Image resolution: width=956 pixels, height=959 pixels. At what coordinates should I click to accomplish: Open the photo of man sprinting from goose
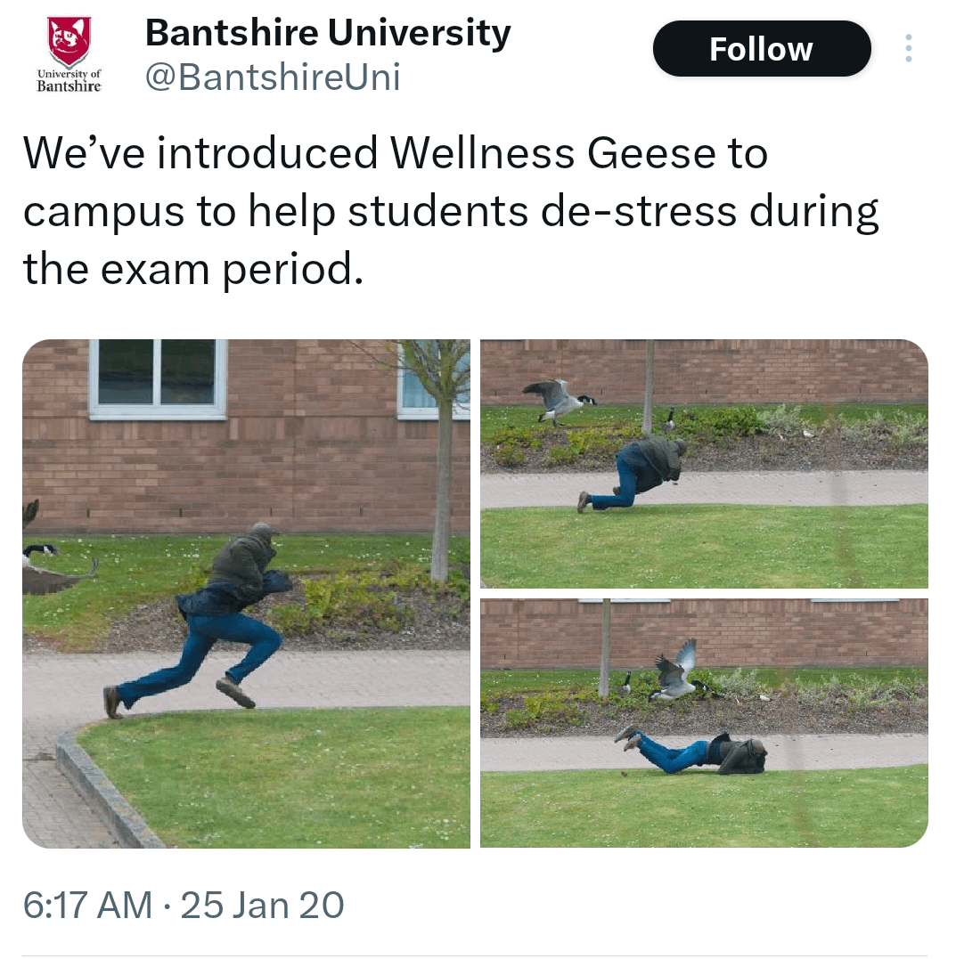(246, 593)
